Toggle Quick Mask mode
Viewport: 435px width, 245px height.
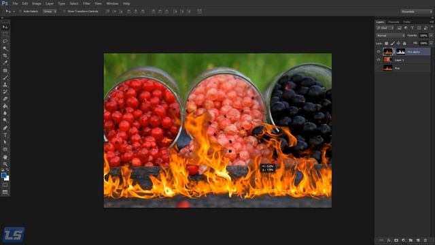click(5, 184)
